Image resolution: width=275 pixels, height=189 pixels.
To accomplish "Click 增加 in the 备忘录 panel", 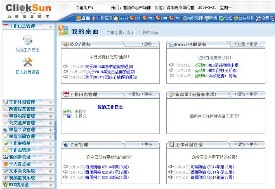I will [240, 94].
